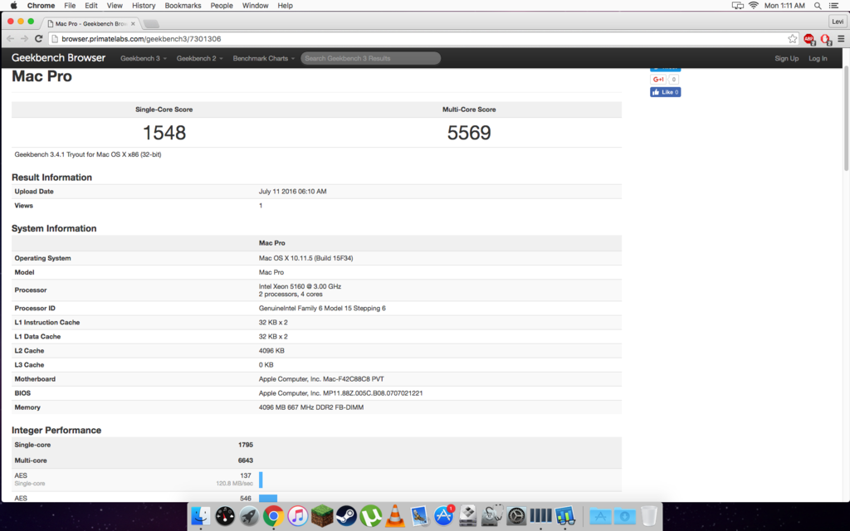Open Geekbench chart-with-glasses dock icon
850x531 pixels.
(x=564, y=516)
